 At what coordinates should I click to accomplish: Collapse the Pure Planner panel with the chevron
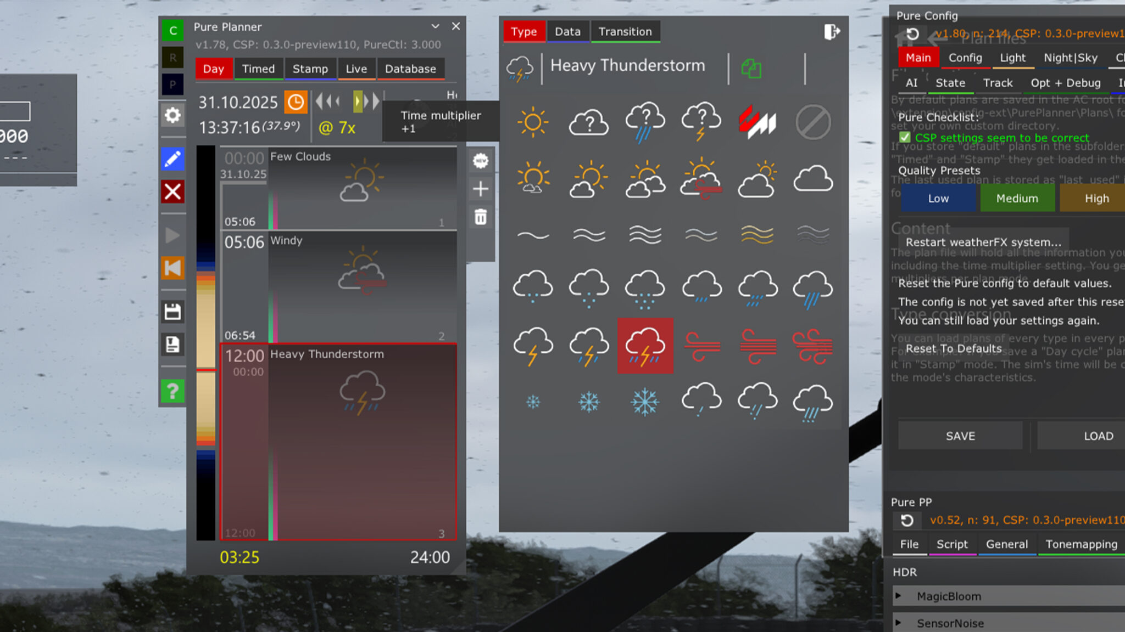click(436, 26)
